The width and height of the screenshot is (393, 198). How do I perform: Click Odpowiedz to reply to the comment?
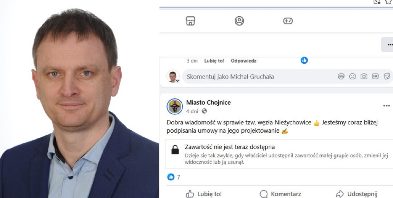point(243,61)
